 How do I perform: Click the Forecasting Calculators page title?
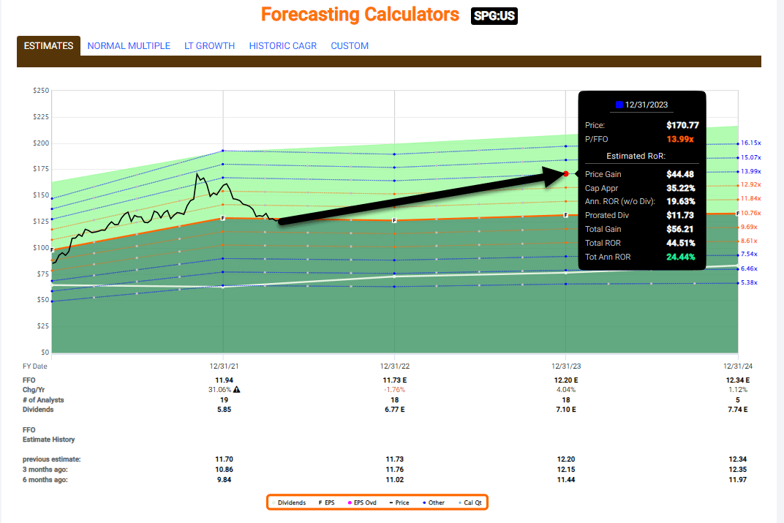359,15
